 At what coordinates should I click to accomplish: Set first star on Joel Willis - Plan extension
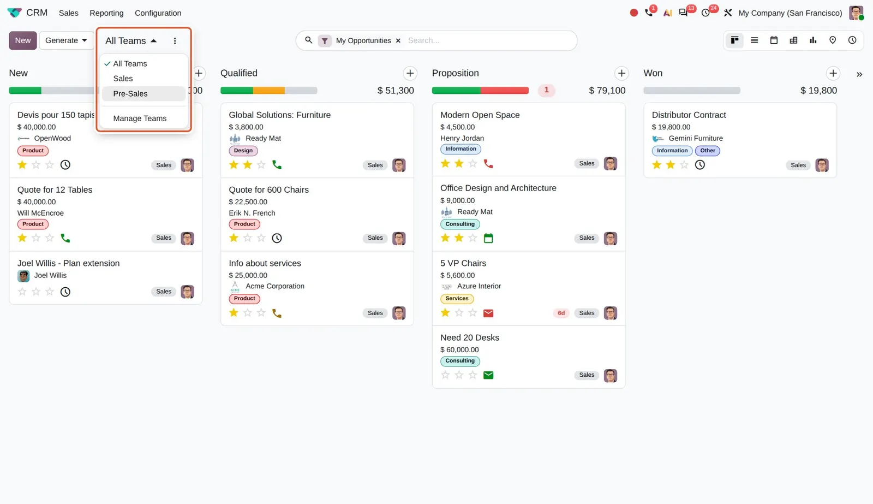(22, 292)
